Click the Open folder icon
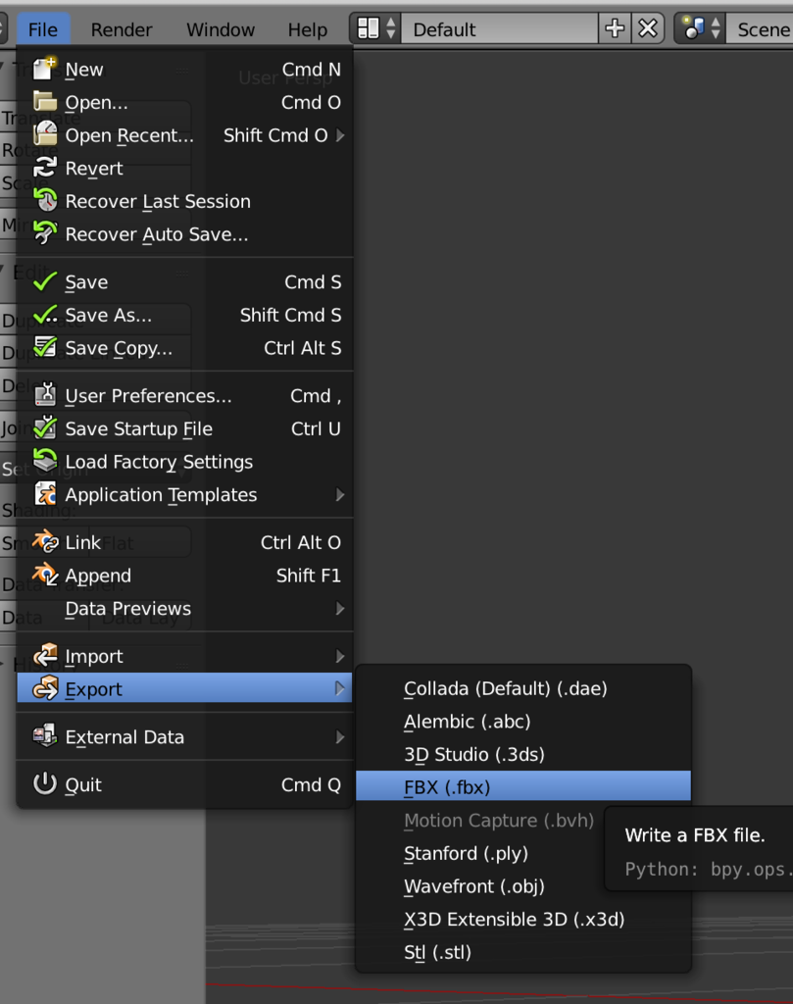 click(x=45, y=102)
